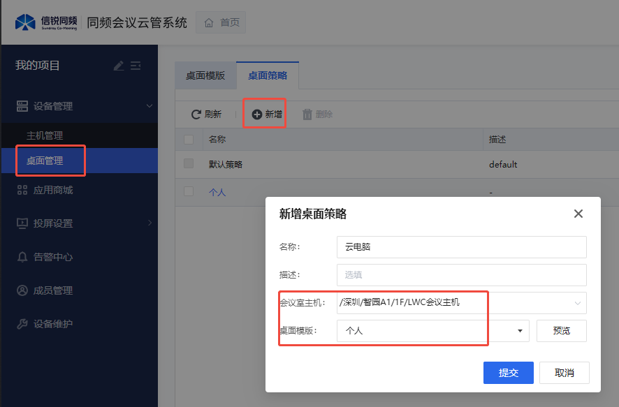Expand the 投屏设置 sidebar menu

(149, 223)
